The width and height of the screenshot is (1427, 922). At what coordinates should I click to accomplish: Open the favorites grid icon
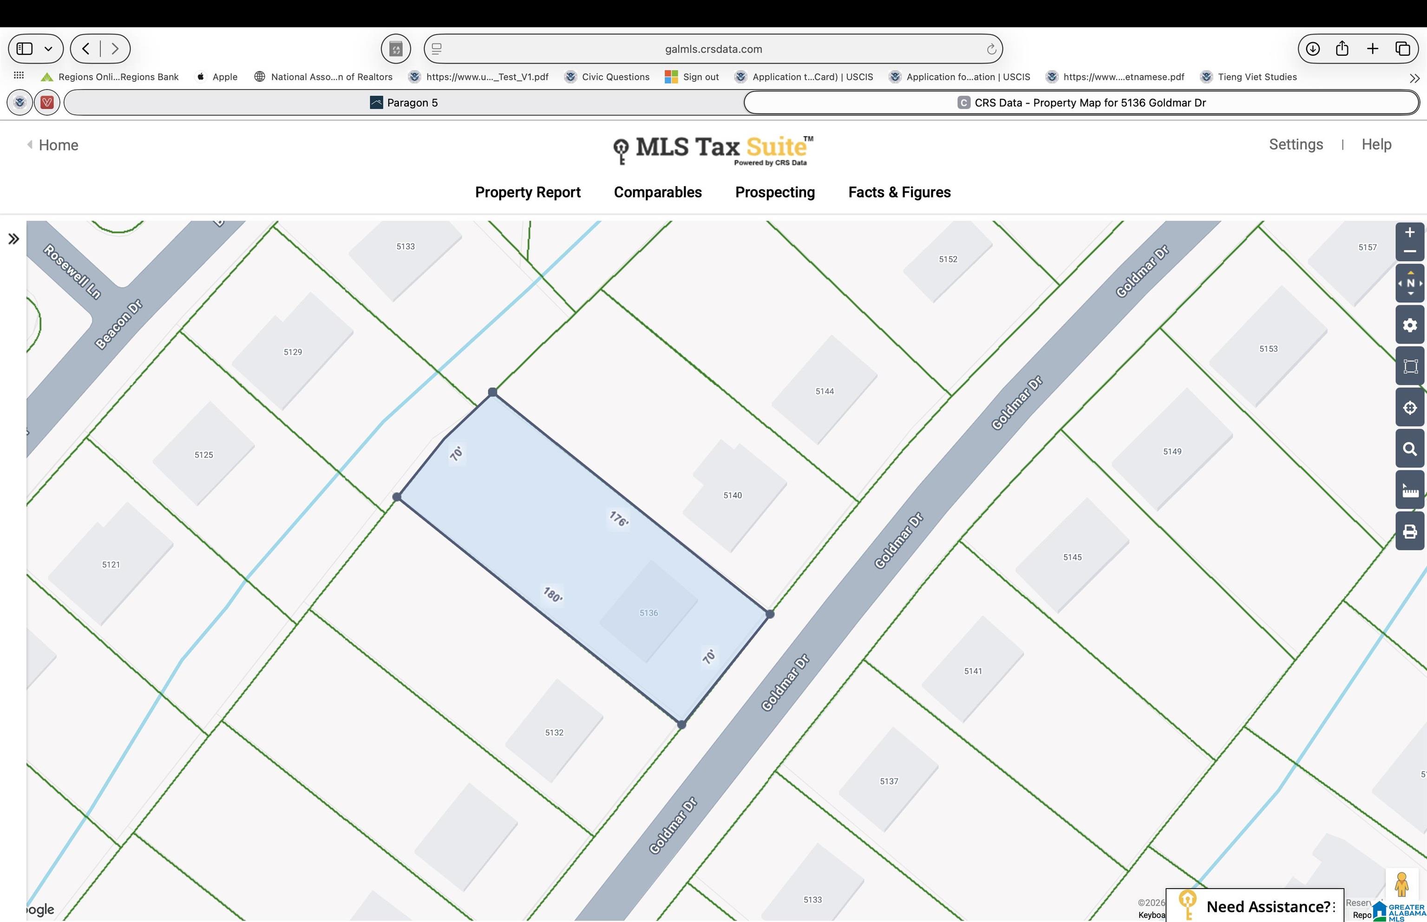pos(19,75)
